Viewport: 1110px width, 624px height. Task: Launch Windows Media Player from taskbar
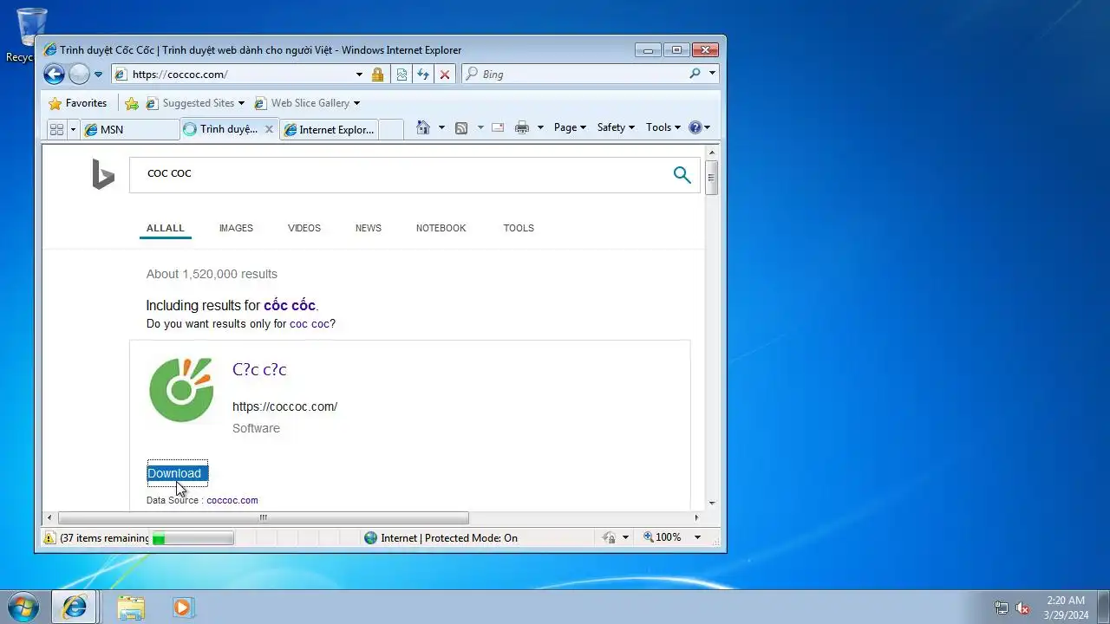click(182, 608)
